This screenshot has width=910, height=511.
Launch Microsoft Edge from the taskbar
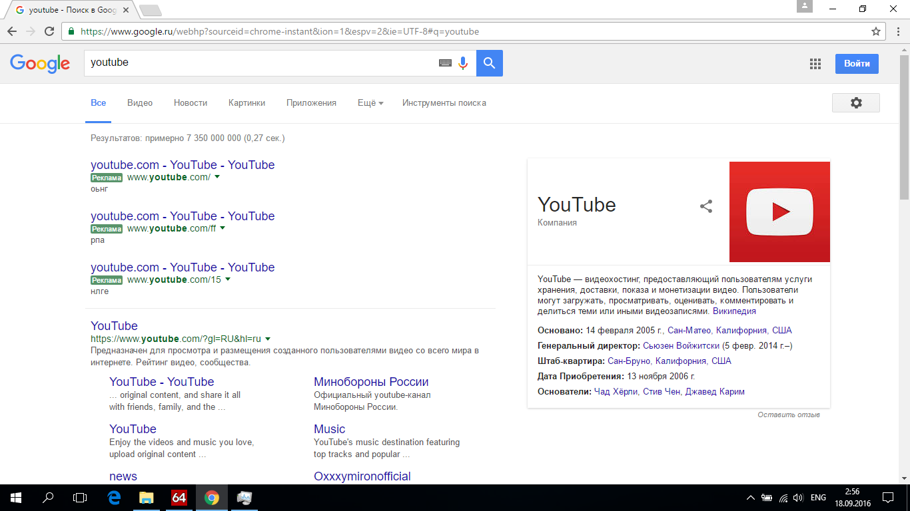[x=114, y=498]
